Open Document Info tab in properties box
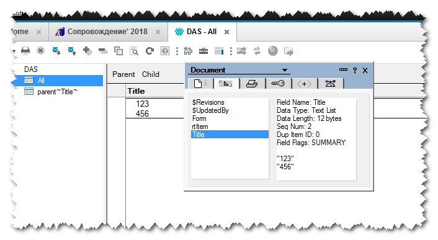The height and width of the screenshot is (240, 438). click(x=200, y=84)
